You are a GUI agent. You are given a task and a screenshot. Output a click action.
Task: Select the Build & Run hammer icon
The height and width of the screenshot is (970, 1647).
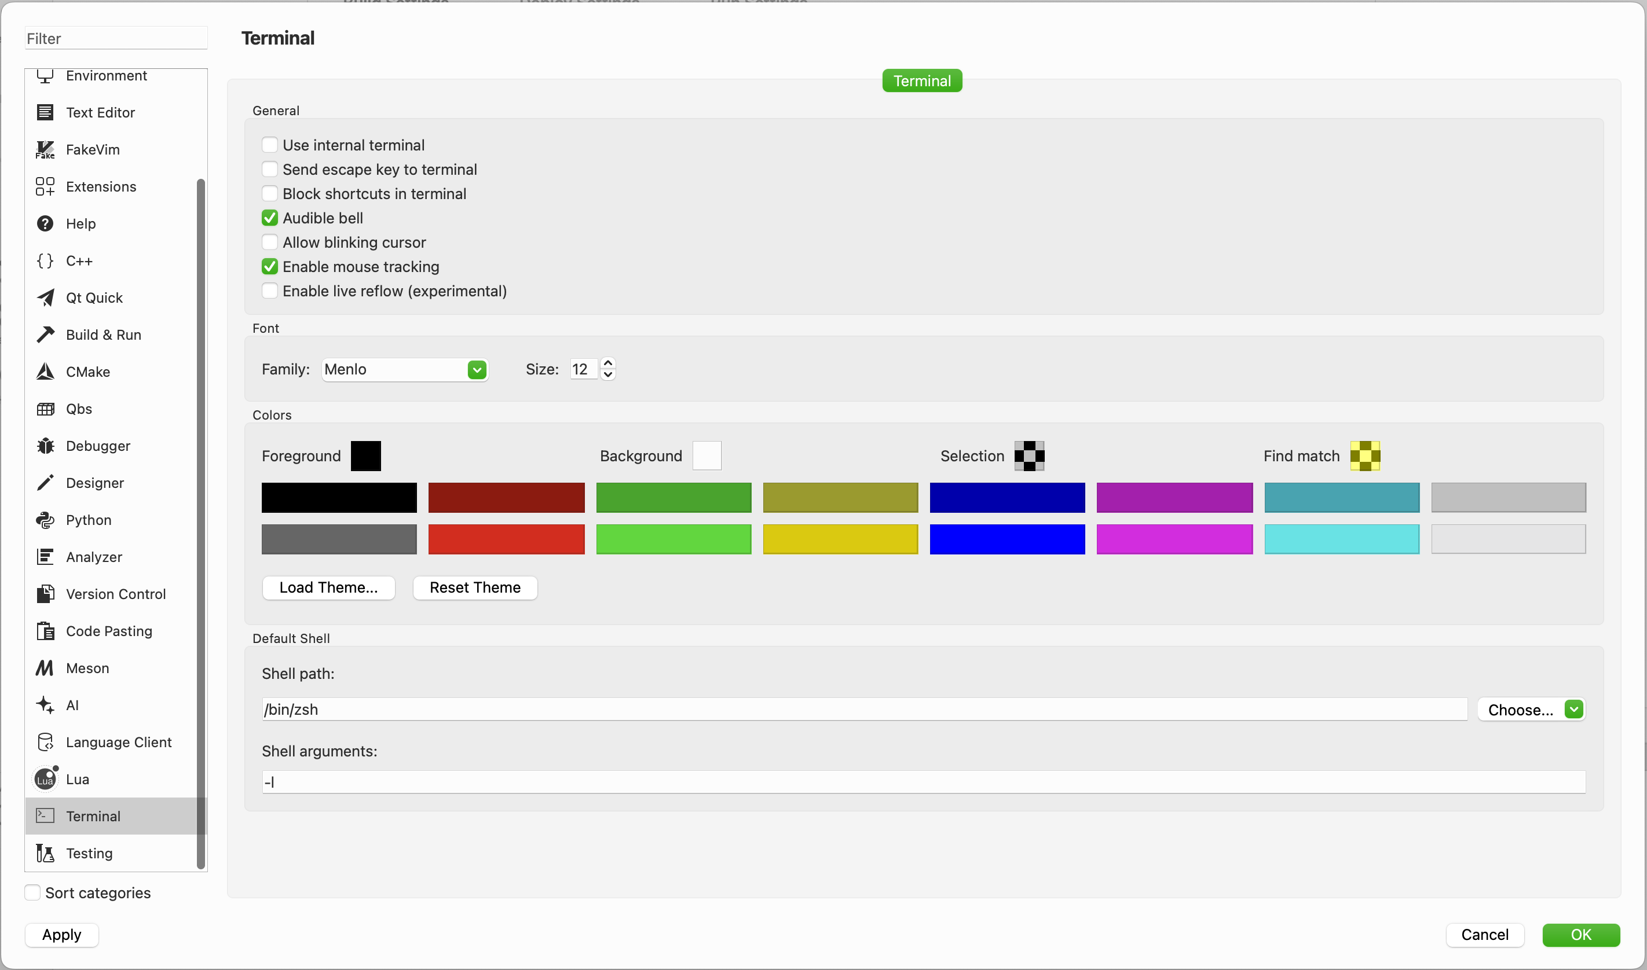[x=45, y=335]
